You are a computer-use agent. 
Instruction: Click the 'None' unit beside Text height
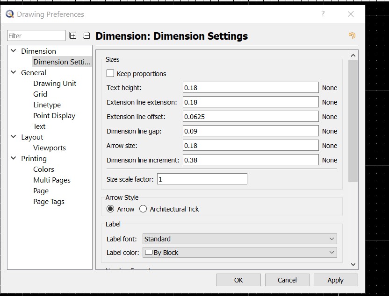[x=330, y=88]
